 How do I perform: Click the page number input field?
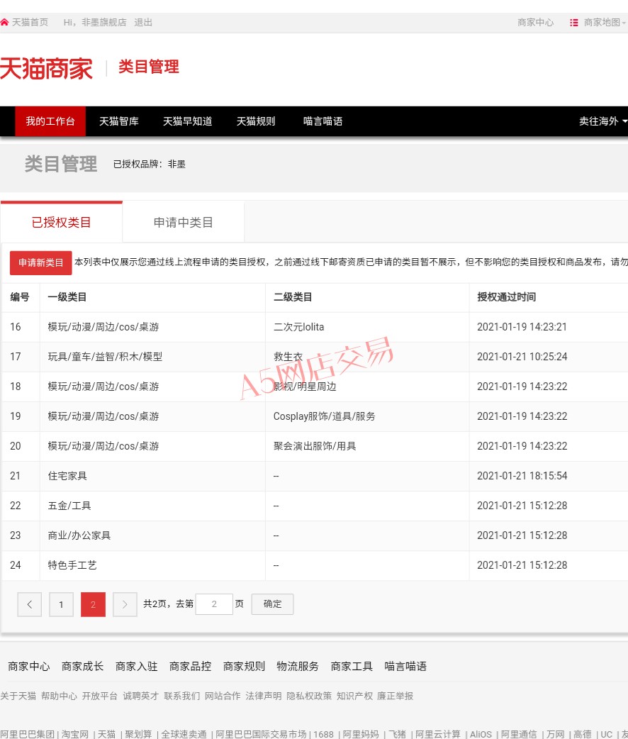pos(214,604)
